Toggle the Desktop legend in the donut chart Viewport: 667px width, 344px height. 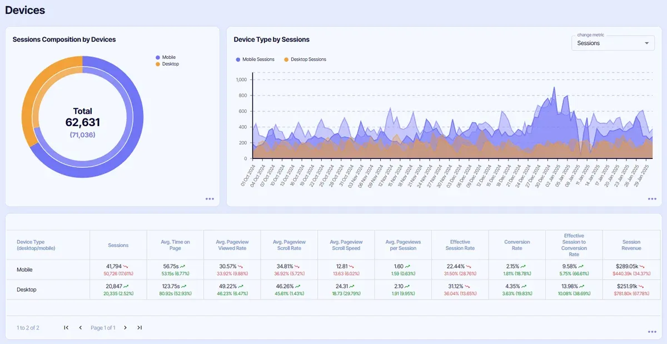tap(167, 64)
